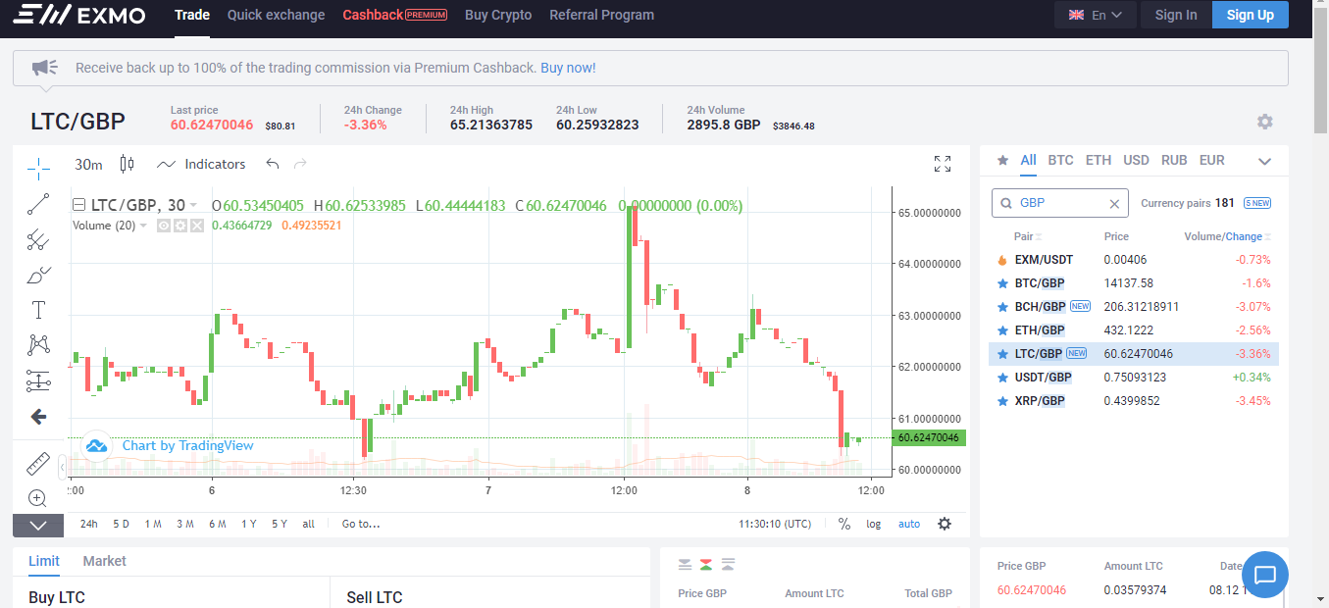
Task: Toggle the log scale
Action: 873,524
